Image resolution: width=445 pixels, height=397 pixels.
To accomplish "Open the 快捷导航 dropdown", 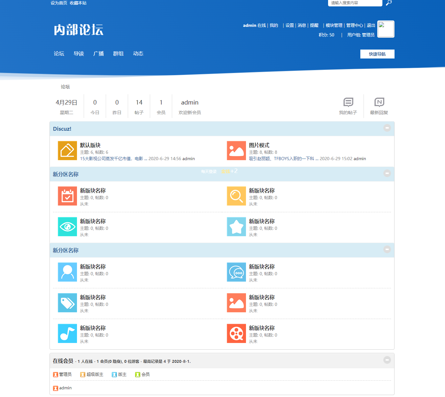I will (x=377, y=54).
